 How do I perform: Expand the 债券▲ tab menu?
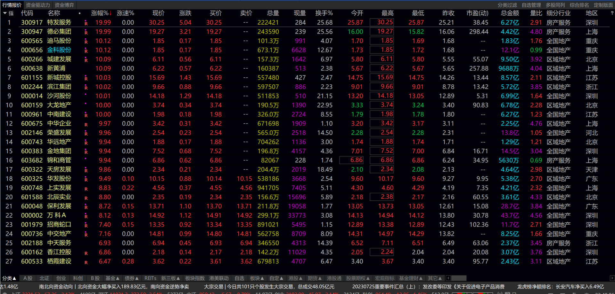132,278
